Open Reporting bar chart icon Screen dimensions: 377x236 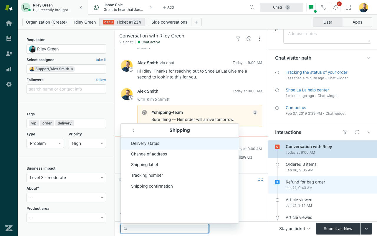coord(9,69)
